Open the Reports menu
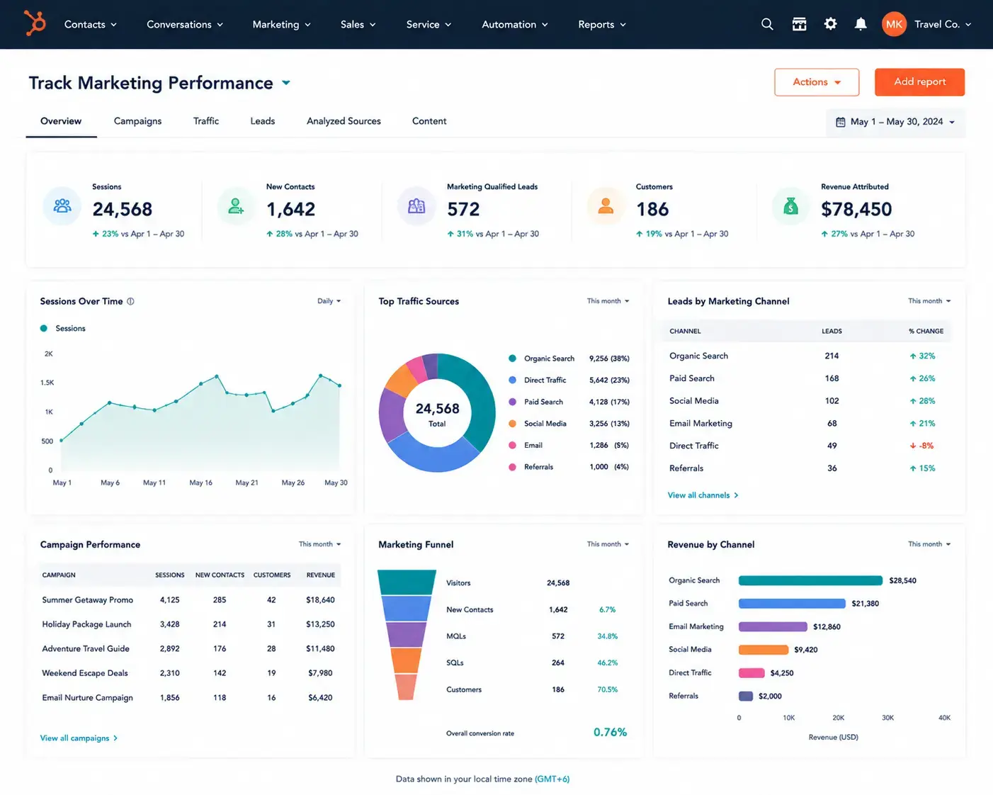 point(602,24)
